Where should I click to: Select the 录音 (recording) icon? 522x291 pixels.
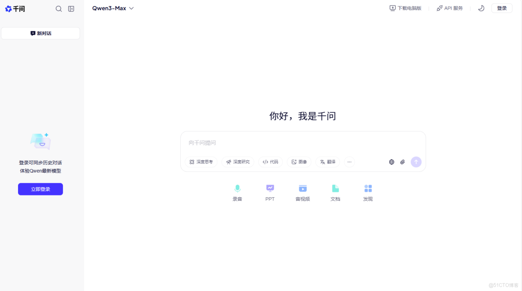coord(237,192)
